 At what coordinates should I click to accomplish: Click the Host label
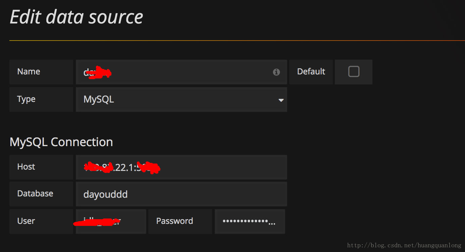click(x=26, y=167)
